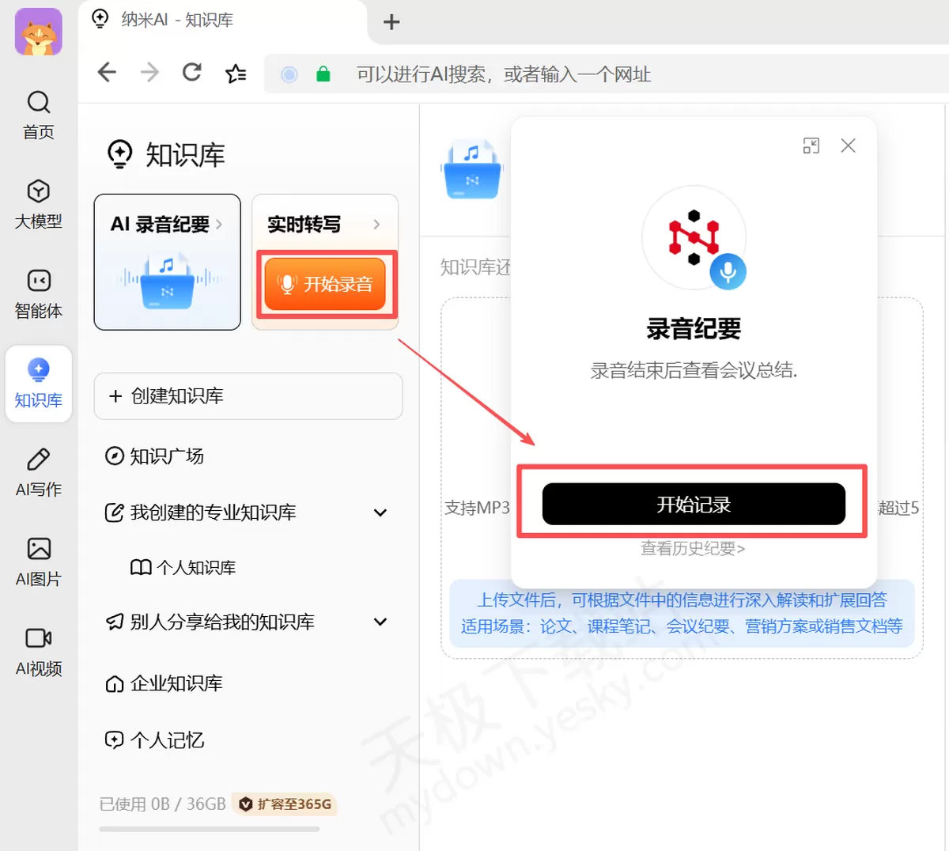Click the fox avatar profile icon
Viewport: 949px width, 851px height.
pyautogui.click(x=38, y=32)
